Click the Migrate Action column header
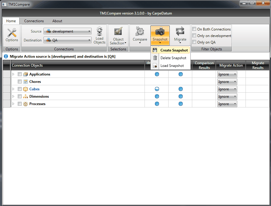The image size is (271, 206). click(x=231, y=65)
